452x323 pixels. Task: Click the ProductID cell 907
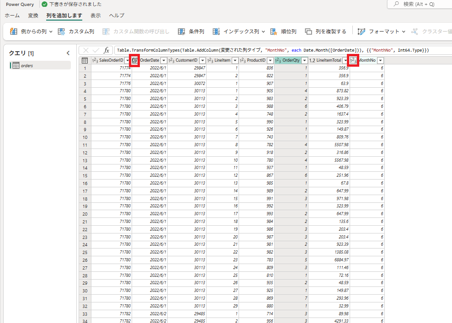(x=256, y=83)
